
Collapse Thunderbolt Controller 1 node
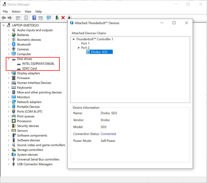[x=73, y=39]
